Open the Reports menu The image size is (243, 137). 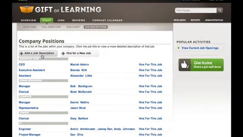pos(195,20)
